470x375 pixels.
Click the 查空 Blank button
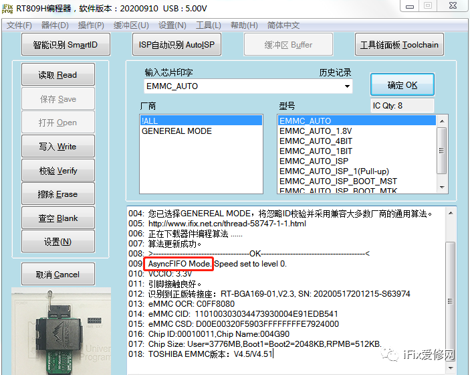point(58,218)
